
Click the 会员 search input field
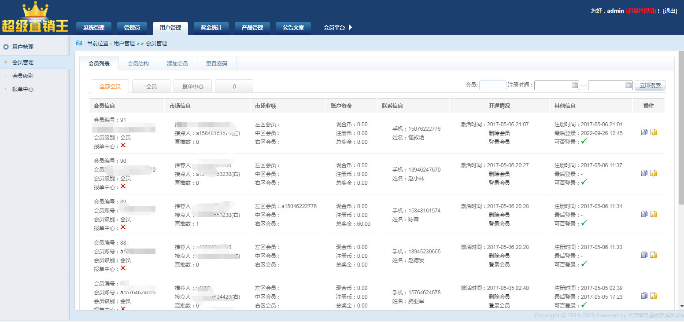pos(493,85)
